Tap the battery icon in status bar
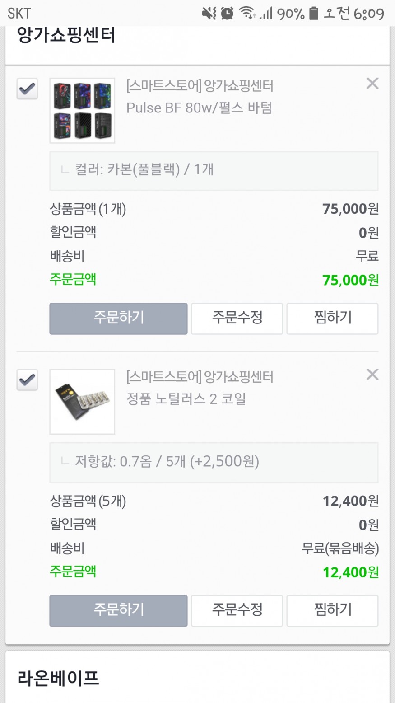This screenshot has height=703, width=395. pyautogui.click(x=313, y=13)
